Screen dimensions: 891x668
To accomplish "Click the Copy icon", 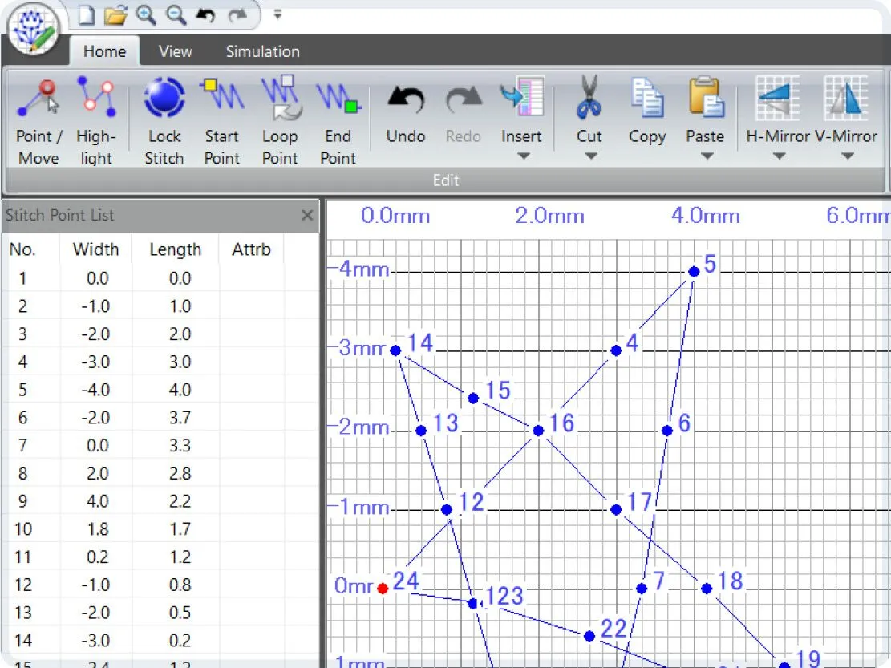I will (x=646, y=104).
